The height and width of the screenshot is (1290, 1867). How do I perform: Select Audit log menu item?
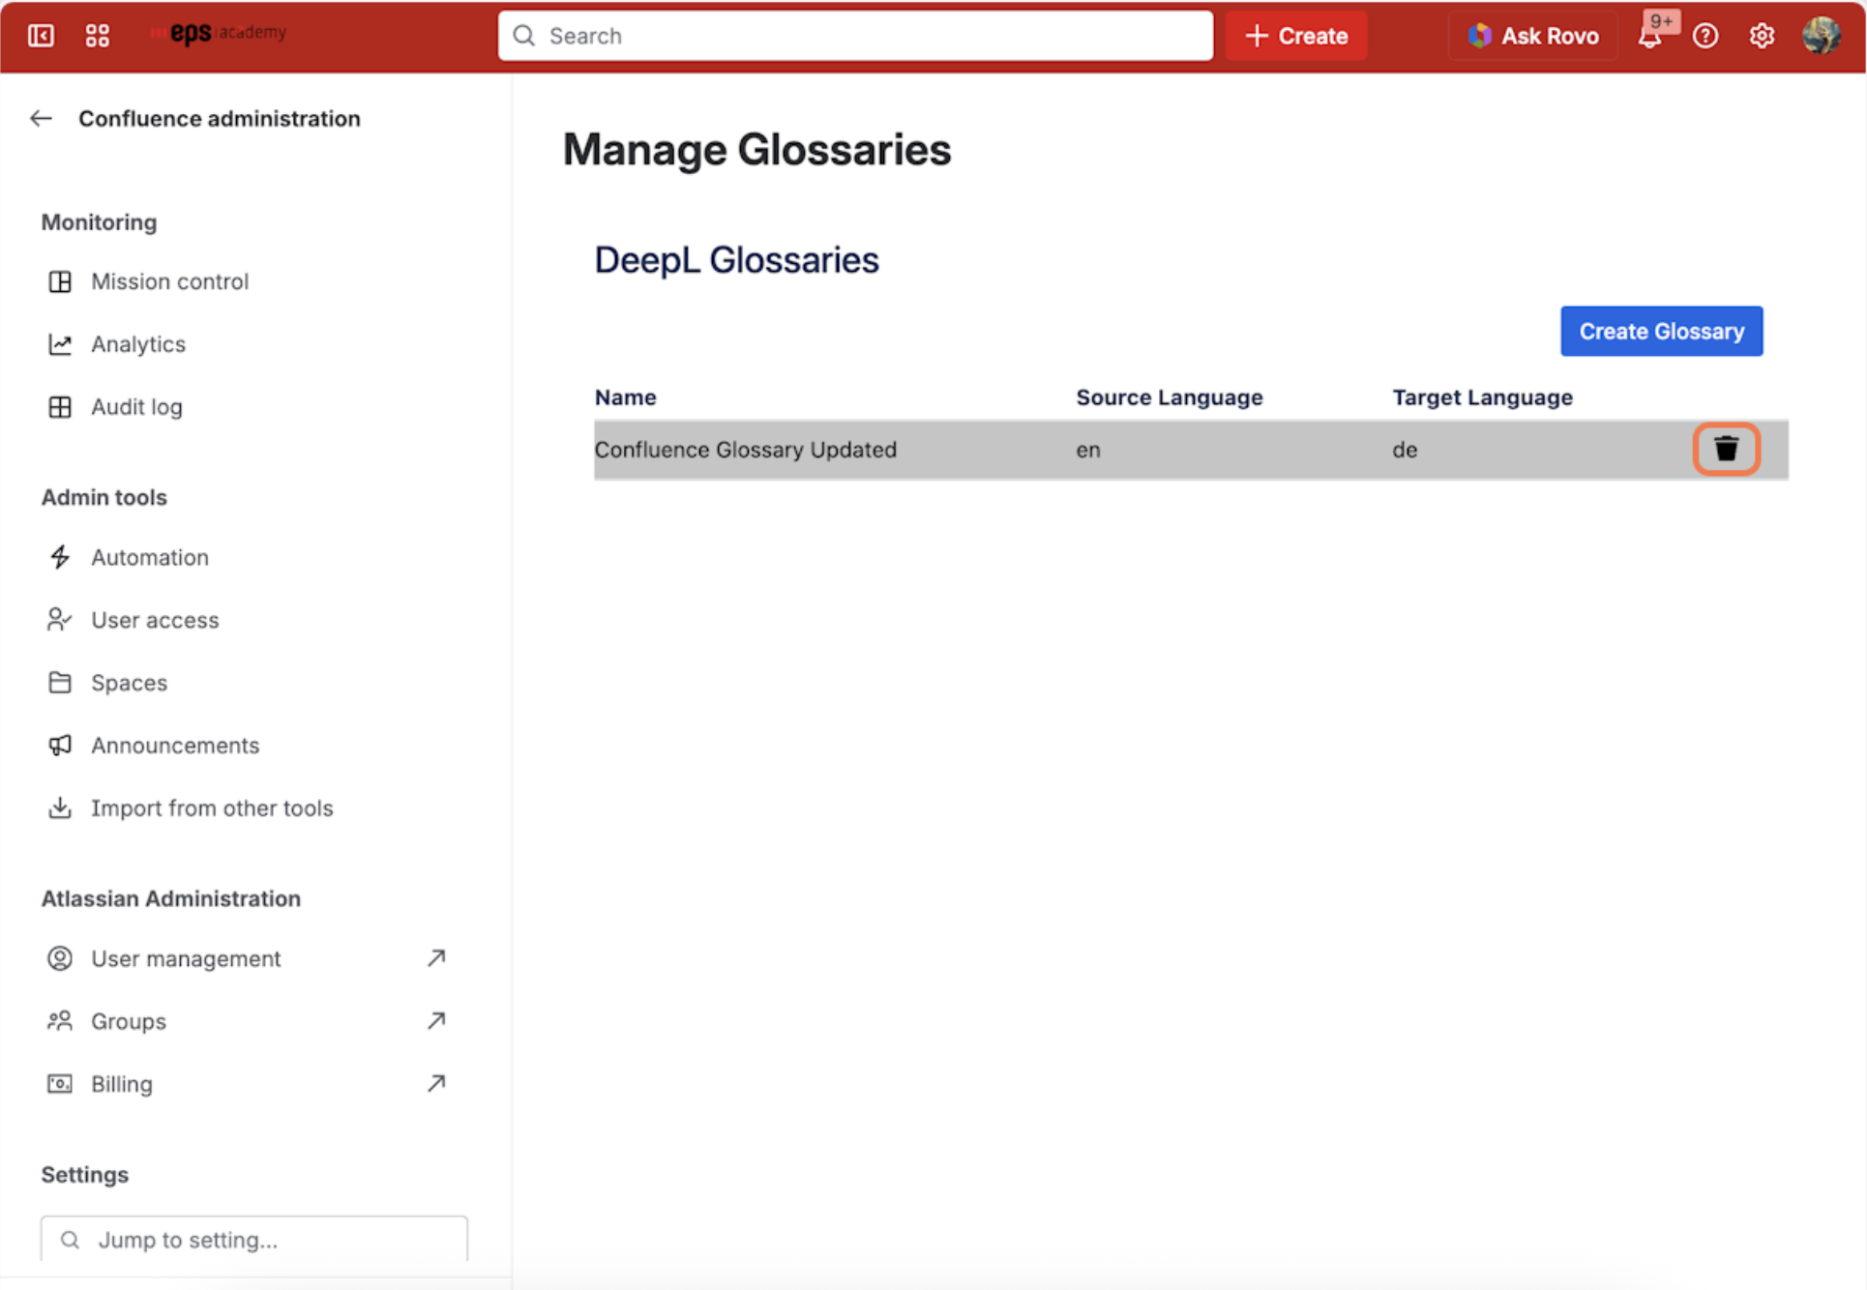(x=136, y=407)
